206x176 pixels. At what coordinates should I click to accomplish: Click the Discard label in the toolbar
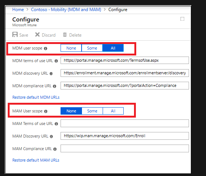click(x=49, y=35)
